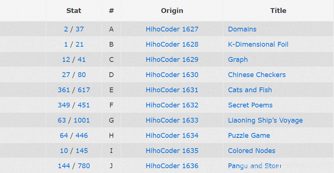The width and height of the screenshot is (334, 173).
Task: Go to HihoCoder 1636 origin page
Action: pyautogui.click(x=172, y=166)
